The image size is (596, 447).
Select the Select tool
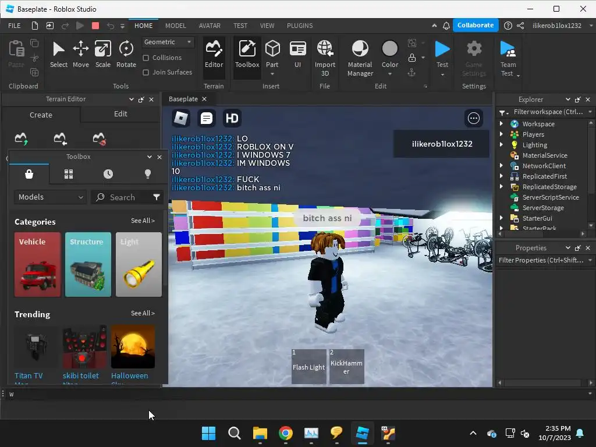point(59,55)
